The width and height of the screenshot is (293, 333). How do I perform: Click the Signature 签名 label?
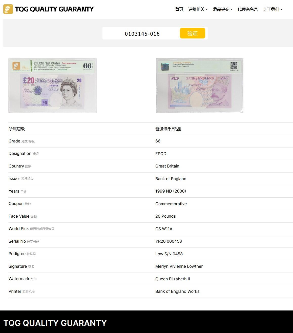click(x=21, y=266)
